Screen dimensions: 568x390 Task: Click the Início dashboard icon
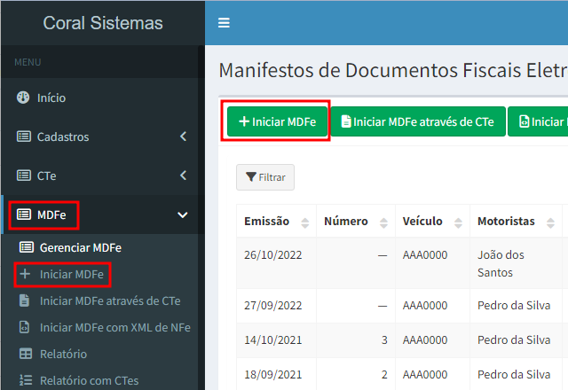coord(23,97)
